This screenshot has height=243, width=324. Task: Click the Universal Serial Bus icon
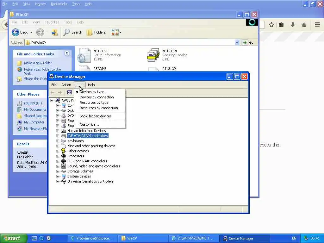tap(64, 181)
